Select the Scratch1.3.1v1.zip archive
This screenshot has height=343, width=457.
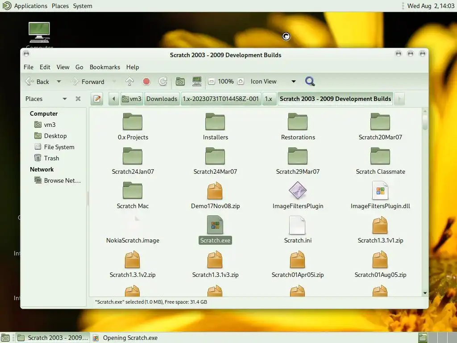380,230
